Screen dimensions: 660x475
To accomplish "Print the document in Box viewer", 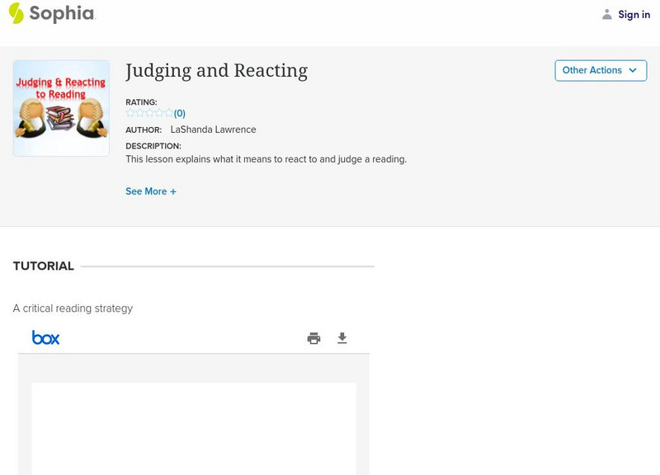I will coord(313,338).
